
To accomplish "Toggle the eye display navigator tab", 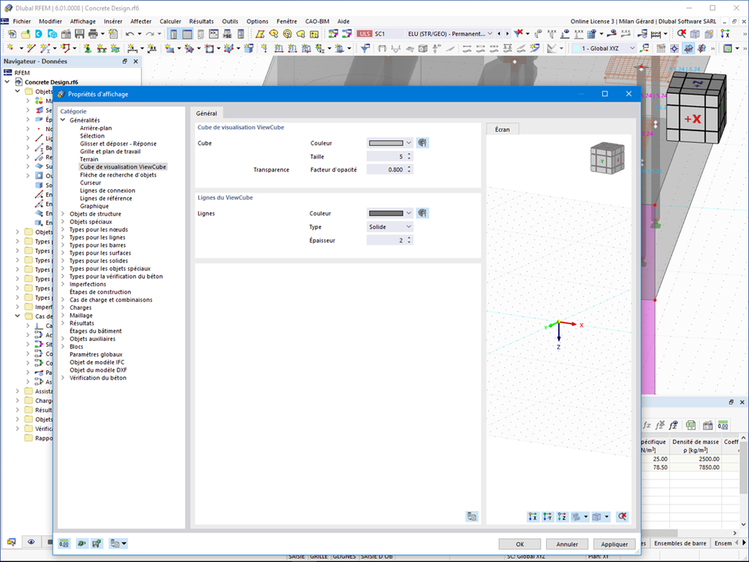I will (31, 542).
